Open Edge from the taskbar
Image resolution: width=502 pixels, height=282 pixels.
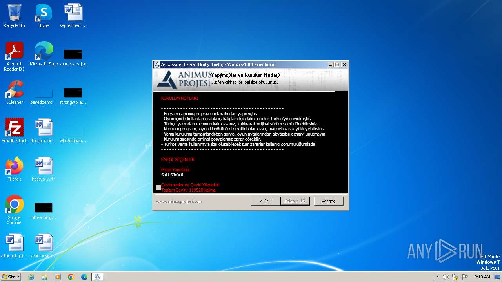click(x=84, y=277)
